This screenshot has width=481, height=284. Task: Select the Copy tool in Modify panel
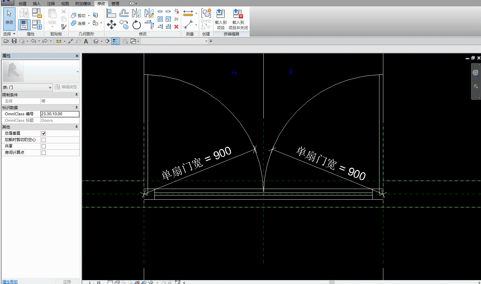(x=124, y=24)
